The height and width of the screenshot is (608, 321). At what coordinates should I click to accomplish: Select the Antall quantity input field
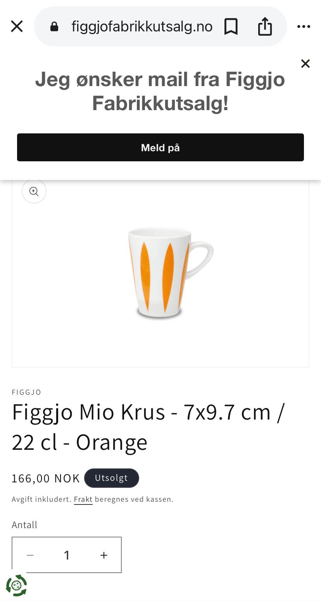[67, 555]
